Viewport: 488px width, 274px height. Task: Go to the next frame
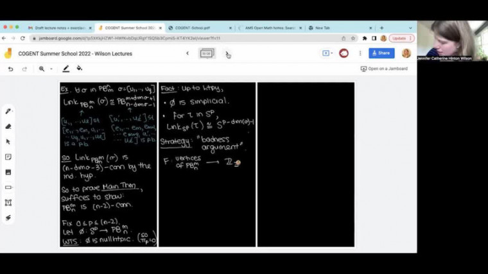click(x=226, y=53)
